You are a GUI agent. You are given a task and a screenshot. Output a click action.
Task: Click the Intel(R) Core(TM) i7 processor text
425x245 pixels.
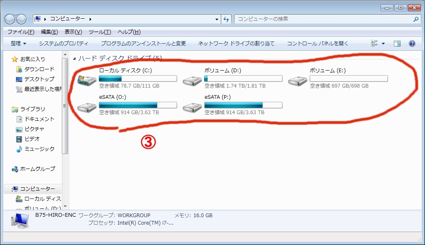click(145, 223)
